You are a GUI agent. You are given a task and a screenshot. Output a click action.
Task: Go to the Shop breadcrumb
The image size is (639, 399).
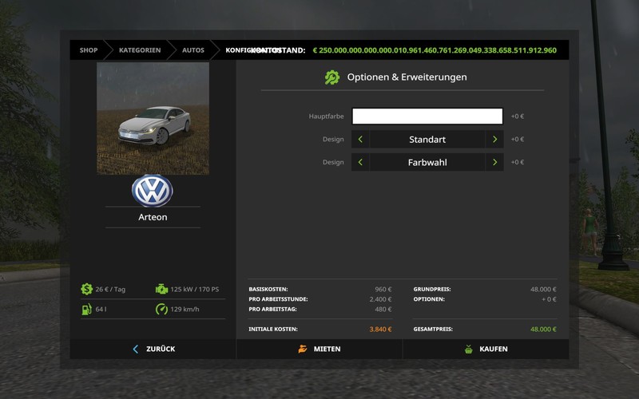tap(88, 50)
